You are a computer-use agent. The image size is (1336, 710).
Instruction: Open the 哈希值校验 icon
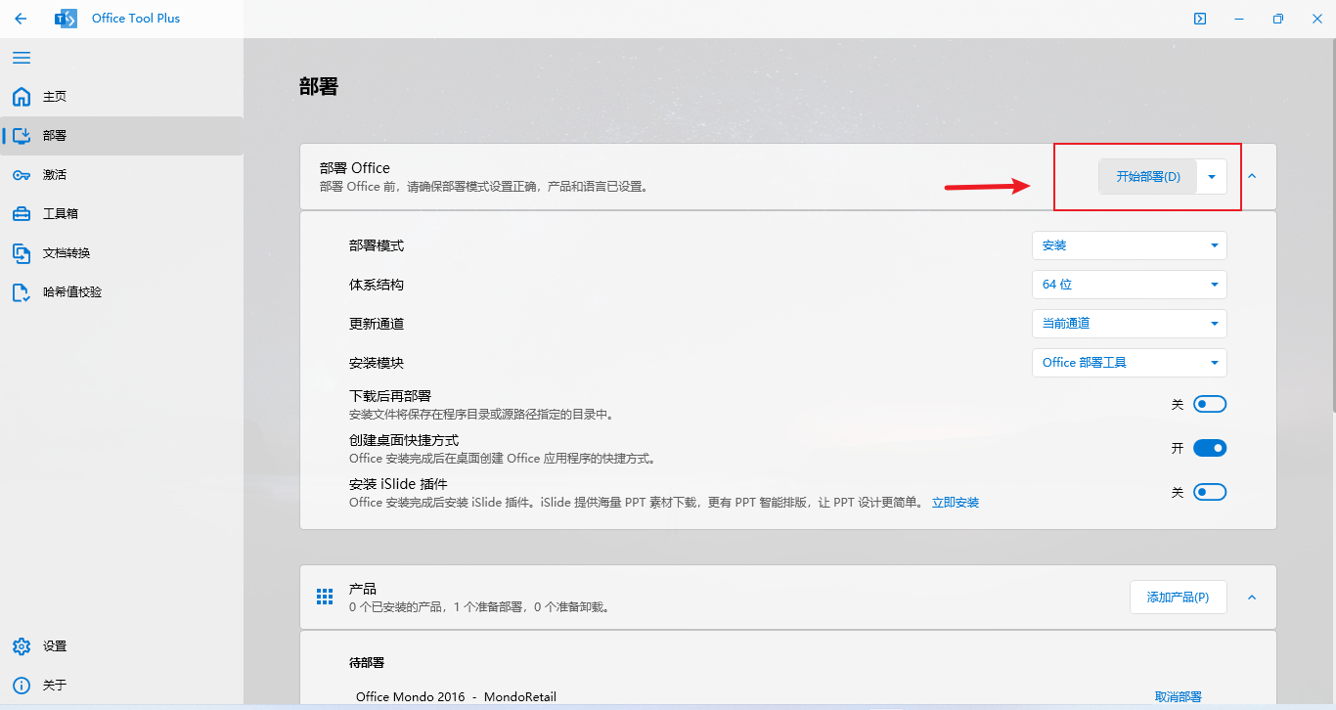(22, 292)
